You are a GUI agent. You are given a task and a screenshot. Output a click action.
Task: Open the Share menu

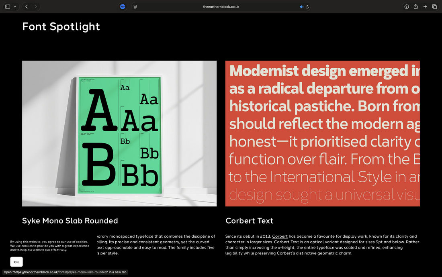pos(416,7)
